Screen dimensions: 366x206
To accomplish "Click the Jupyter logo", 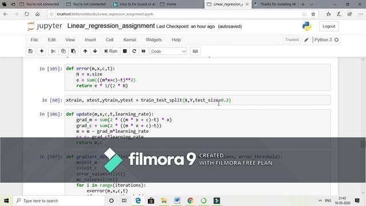I will pos(45,26).
